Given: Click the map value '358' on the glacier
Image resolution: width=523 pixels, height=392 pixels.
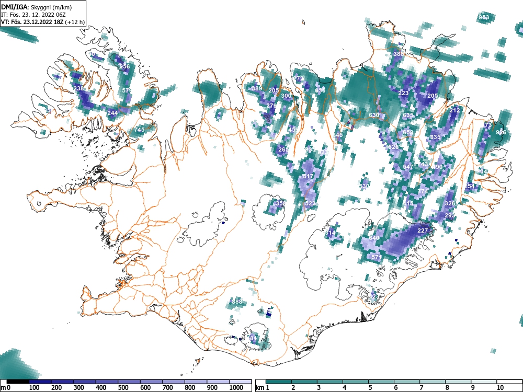Looking at the screenshot, I should [281, 203].
